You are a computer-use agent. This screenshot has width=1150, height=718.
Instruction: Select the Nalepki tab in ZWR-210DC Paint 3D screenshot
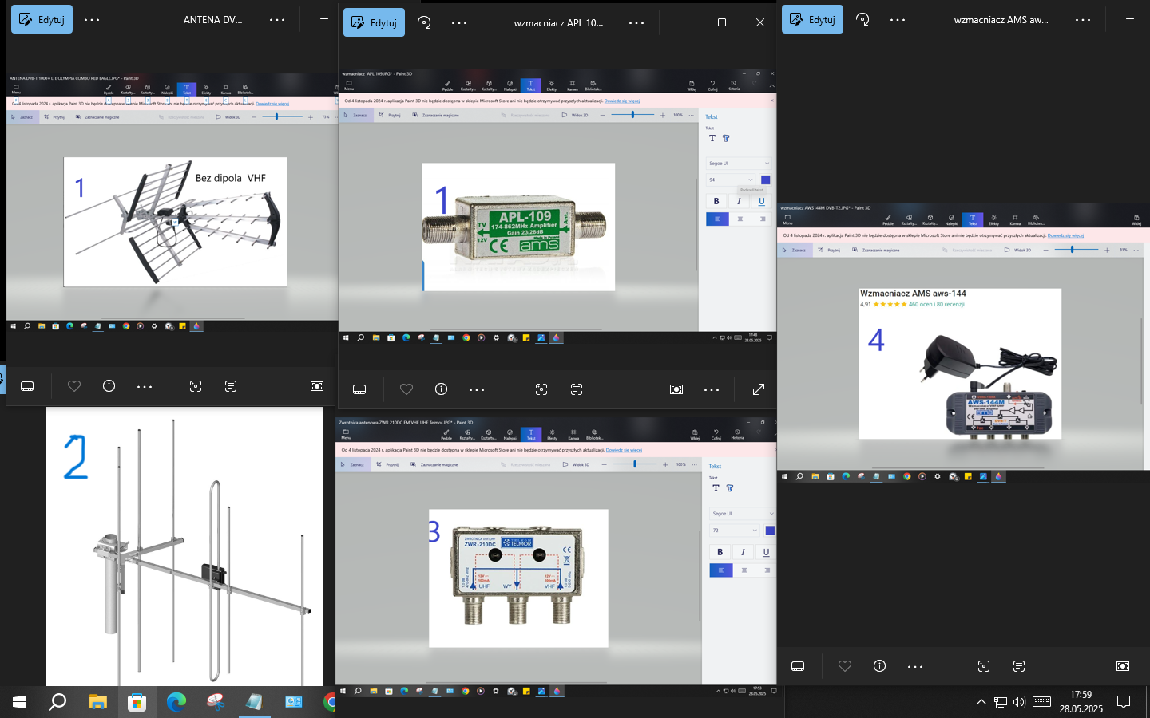(510, 435)
